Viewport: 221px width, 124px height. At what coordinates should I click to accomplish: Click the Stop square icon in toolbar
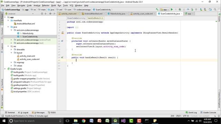coord(196,9)
